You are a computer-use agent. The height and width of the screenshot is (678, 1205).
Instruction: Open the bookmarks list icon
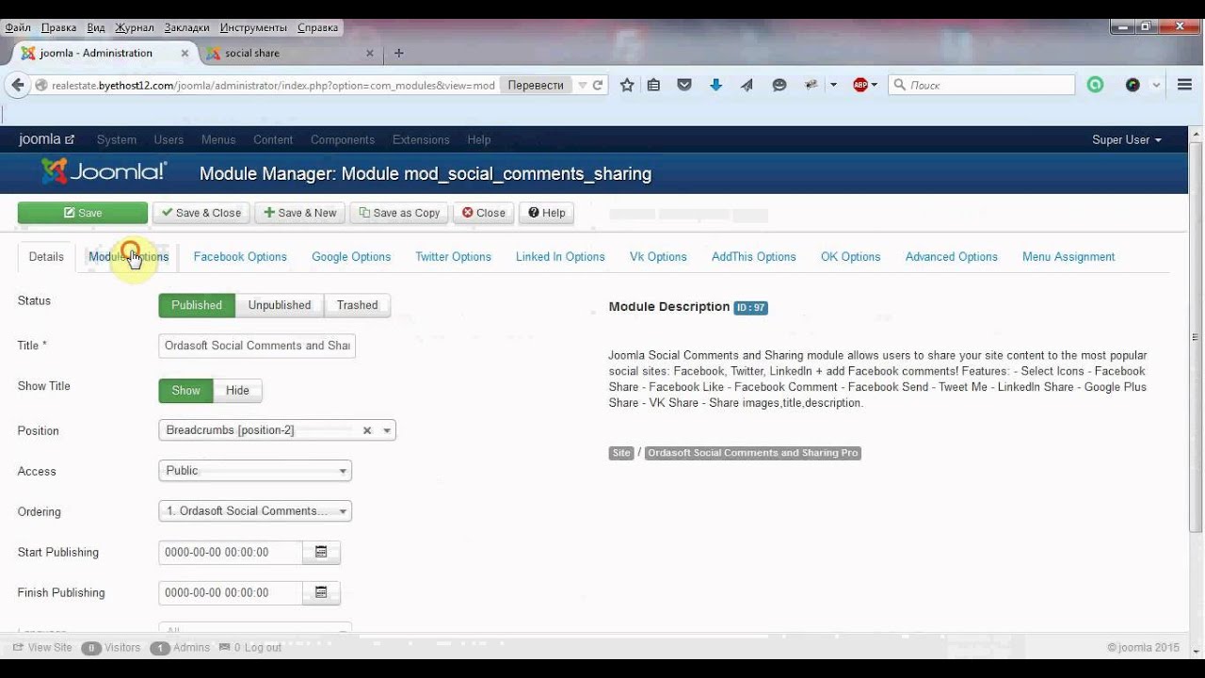click(x=654, y=85)
